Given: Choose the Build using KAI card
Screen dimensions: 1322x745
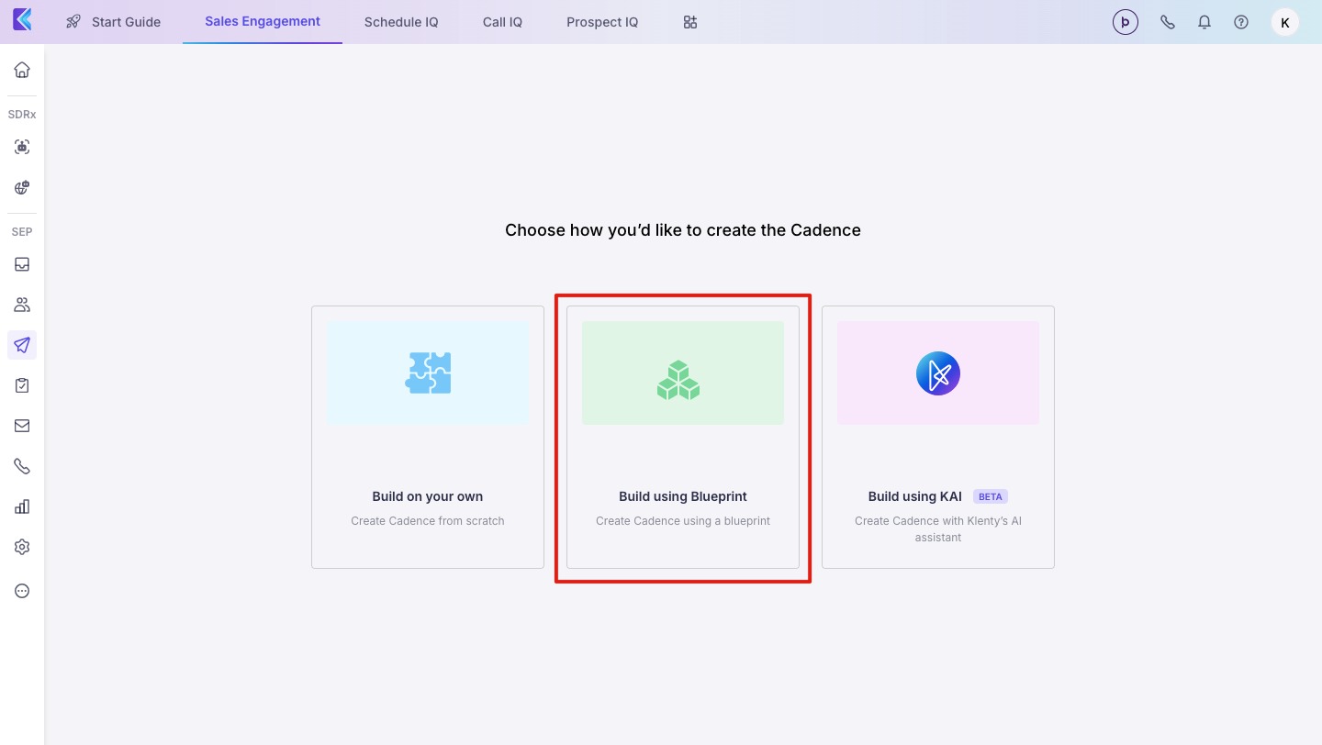Looking at the screenshot, I should [938, 437].
